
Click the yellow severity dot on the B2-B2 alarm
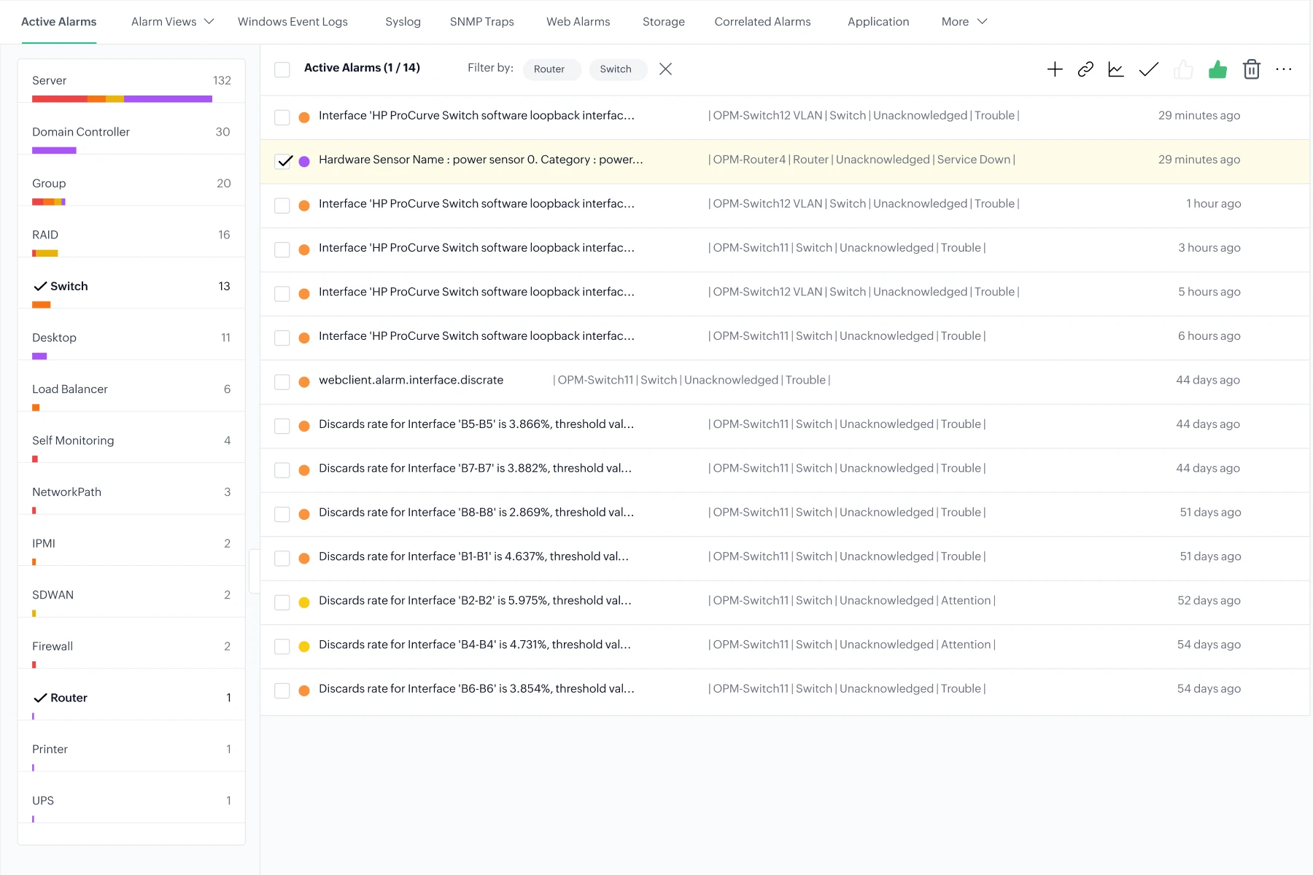point(304,602)
